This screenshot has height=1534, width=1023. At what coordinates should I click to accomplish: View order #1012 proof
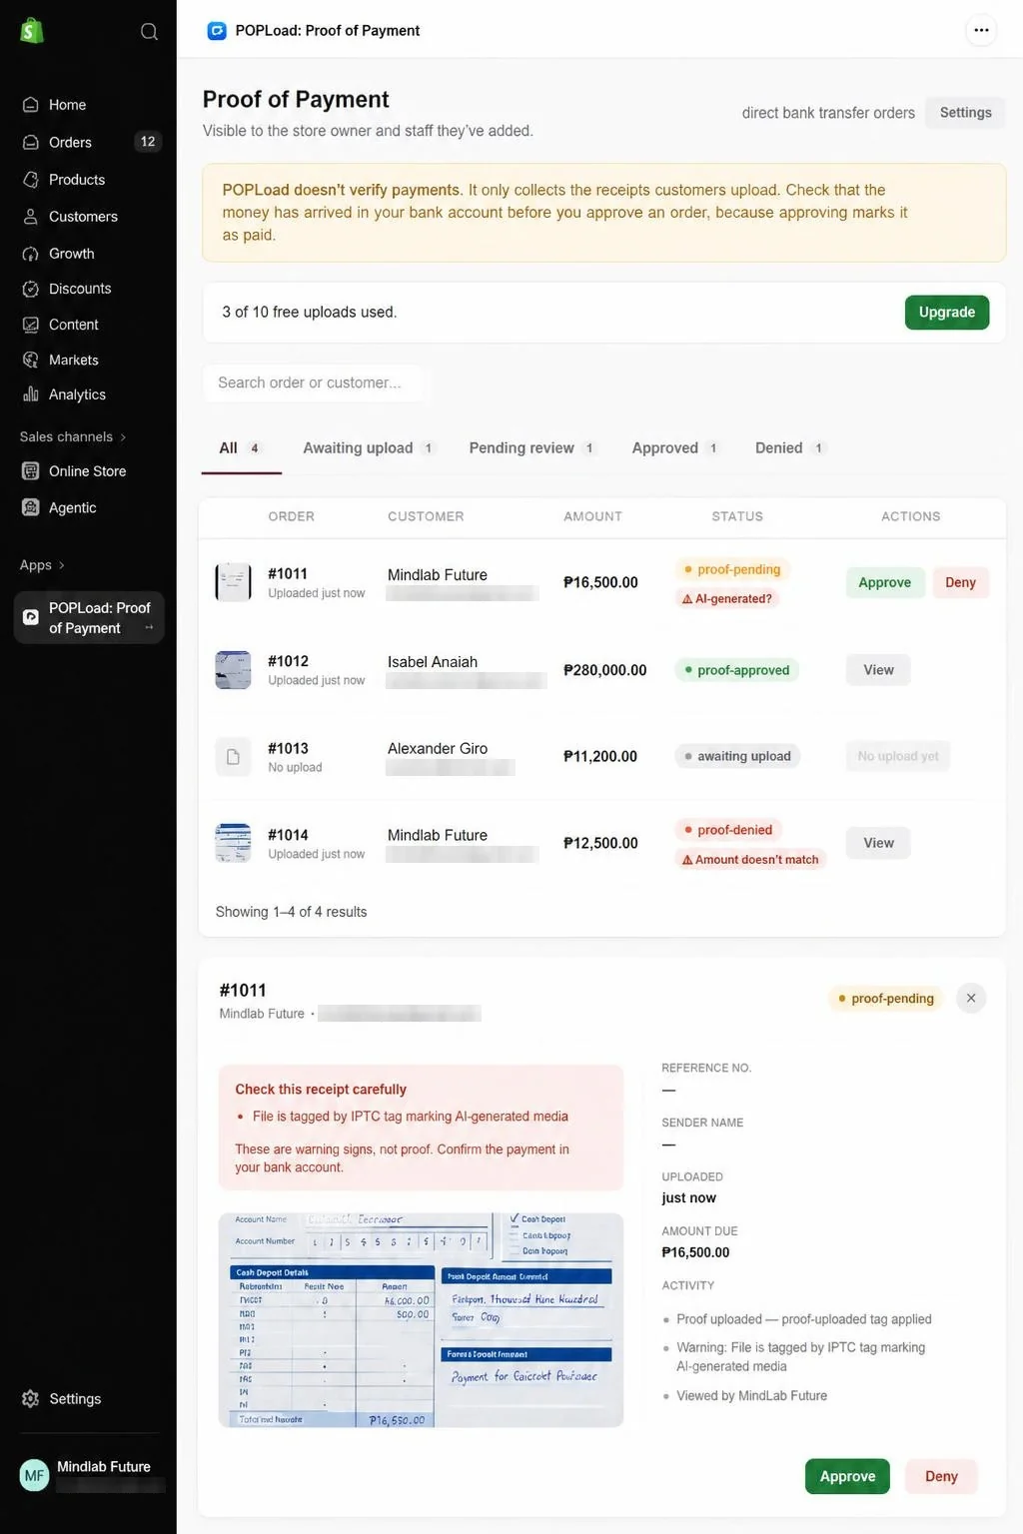878,670
